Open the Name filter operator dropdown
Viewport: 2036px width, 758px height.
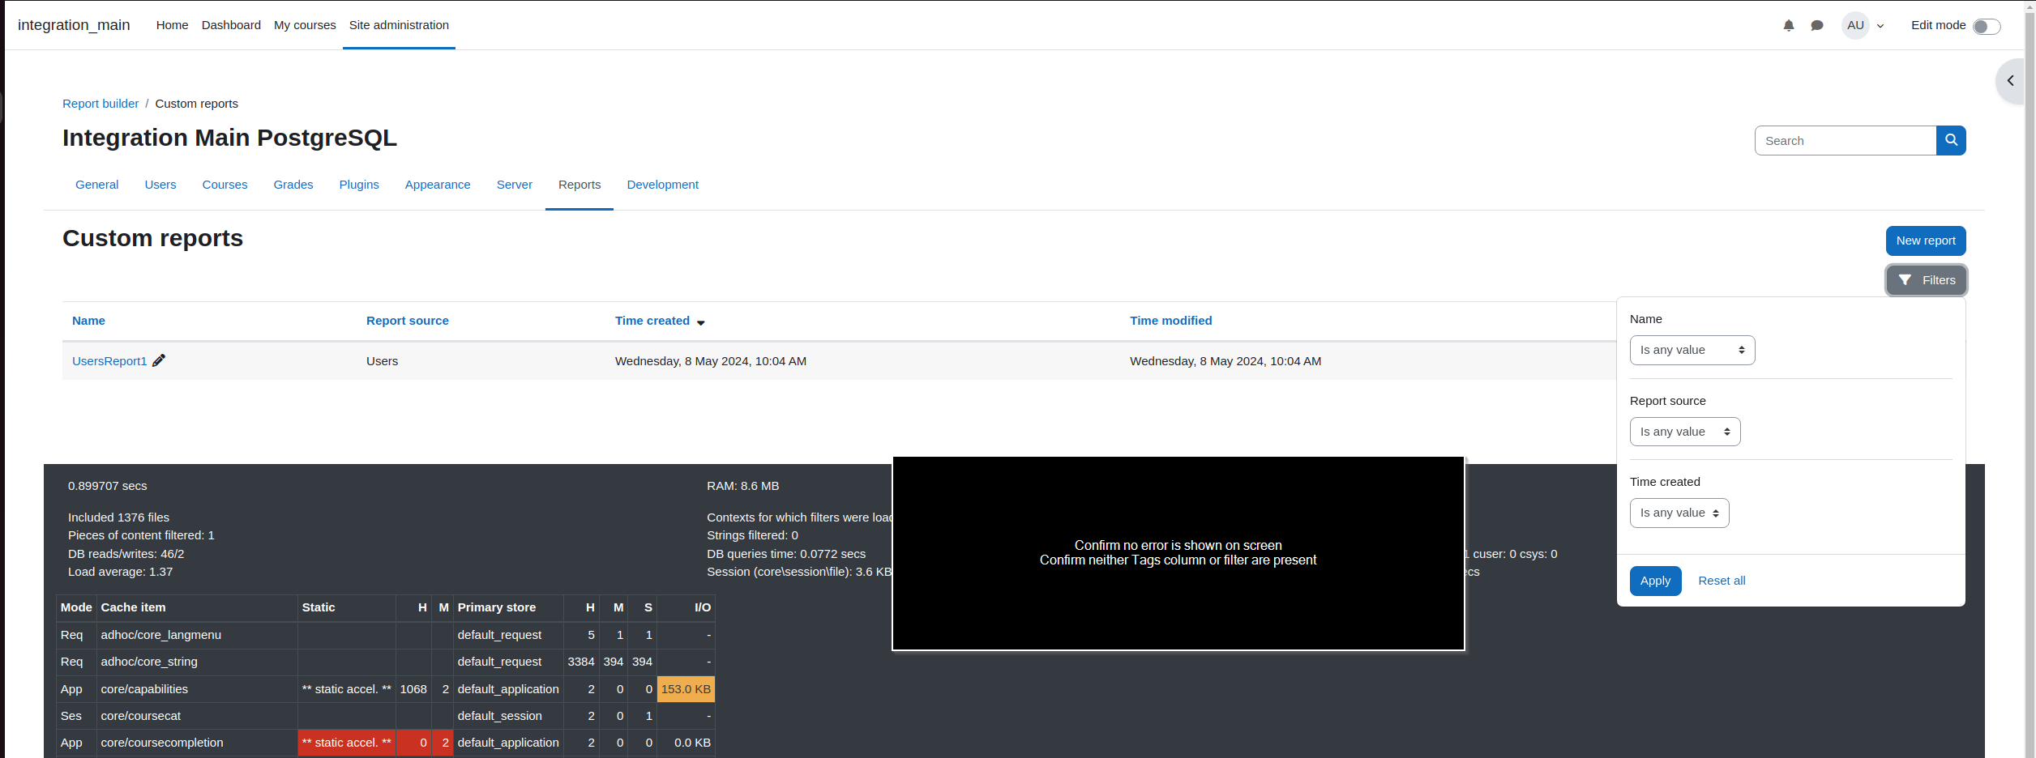(1692, 351)
